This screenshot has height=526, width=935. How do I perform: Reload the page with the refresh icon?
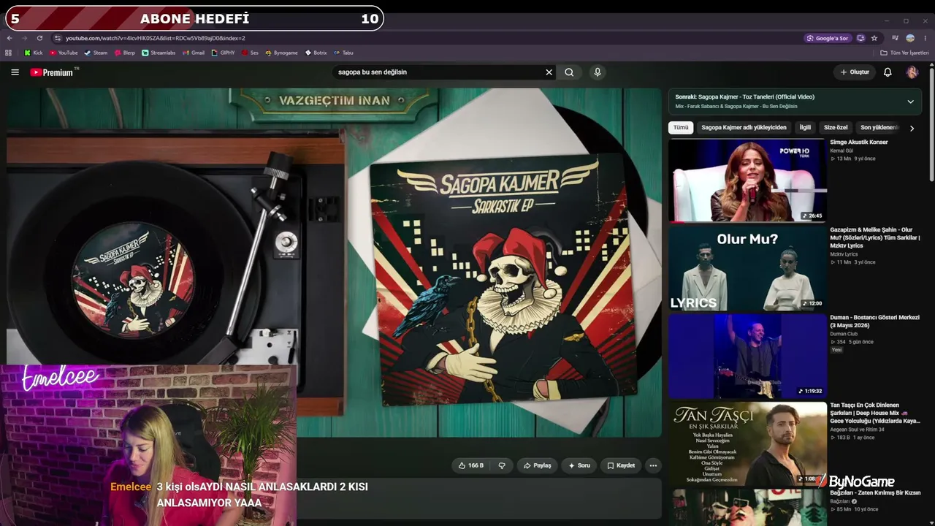point(39,38)
